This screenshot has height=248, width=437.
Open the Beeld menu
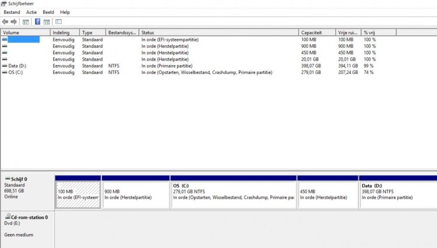pos(48,12)
